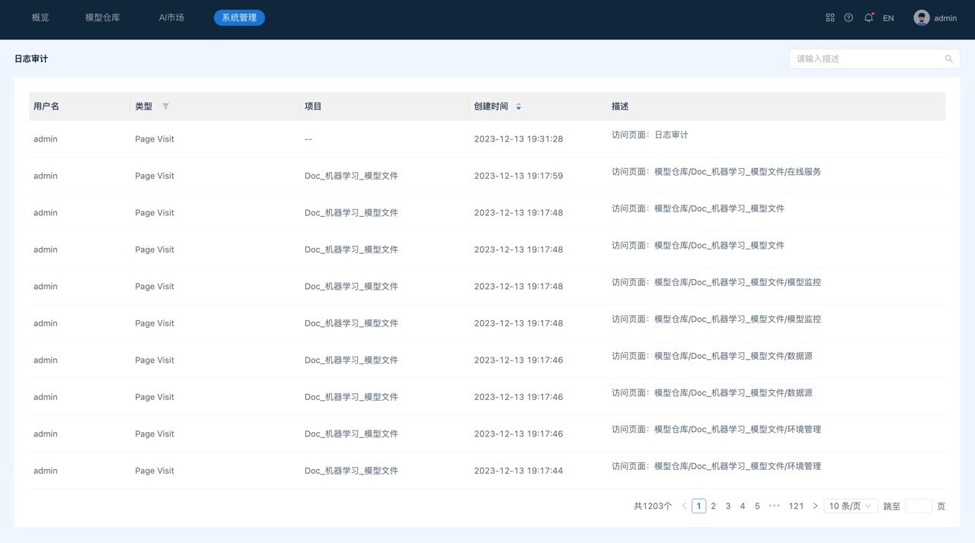975x543 pixels.
Task: Open the notifications bell
Action: (868, 17)
